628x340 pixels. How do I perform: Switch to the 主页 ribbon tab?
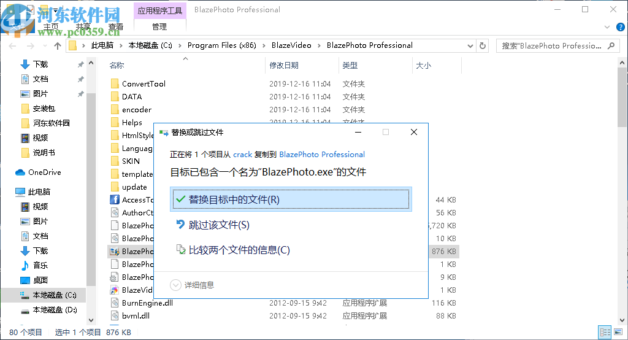click(x=51, y=26)
